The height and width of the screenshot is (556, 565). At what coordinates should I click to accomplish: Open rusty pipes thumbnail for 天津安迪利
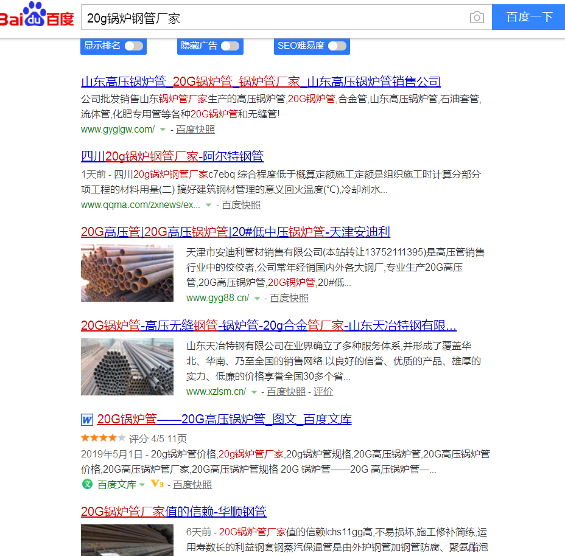pyautogui.click(x=127, y=273)
